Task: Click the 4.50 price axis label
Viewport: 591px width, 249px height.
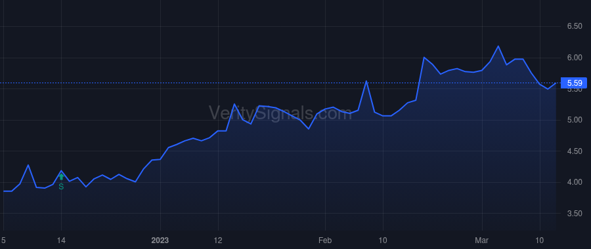Action: coord(575,151)
